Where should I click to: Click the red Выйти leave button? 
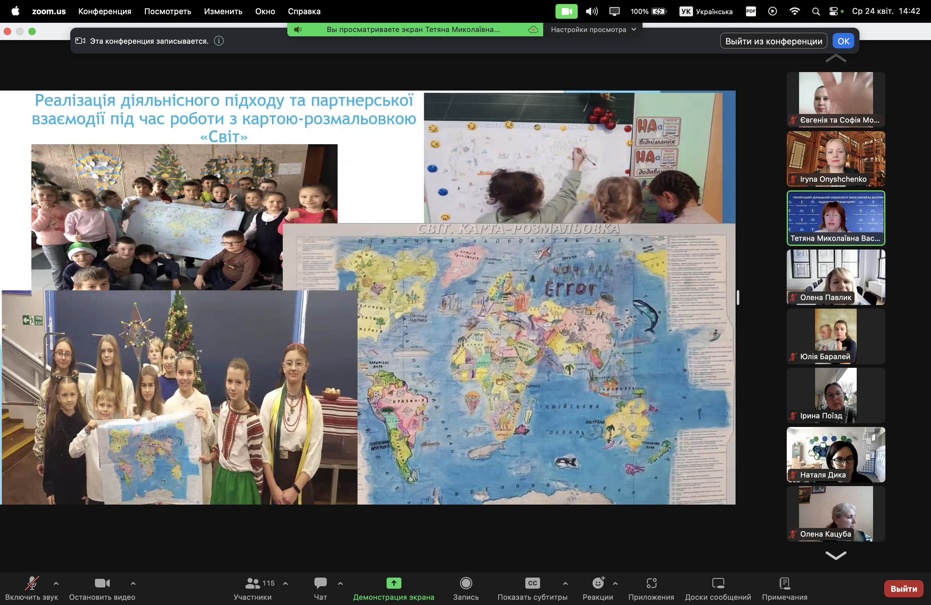click(x=904, y=589)
